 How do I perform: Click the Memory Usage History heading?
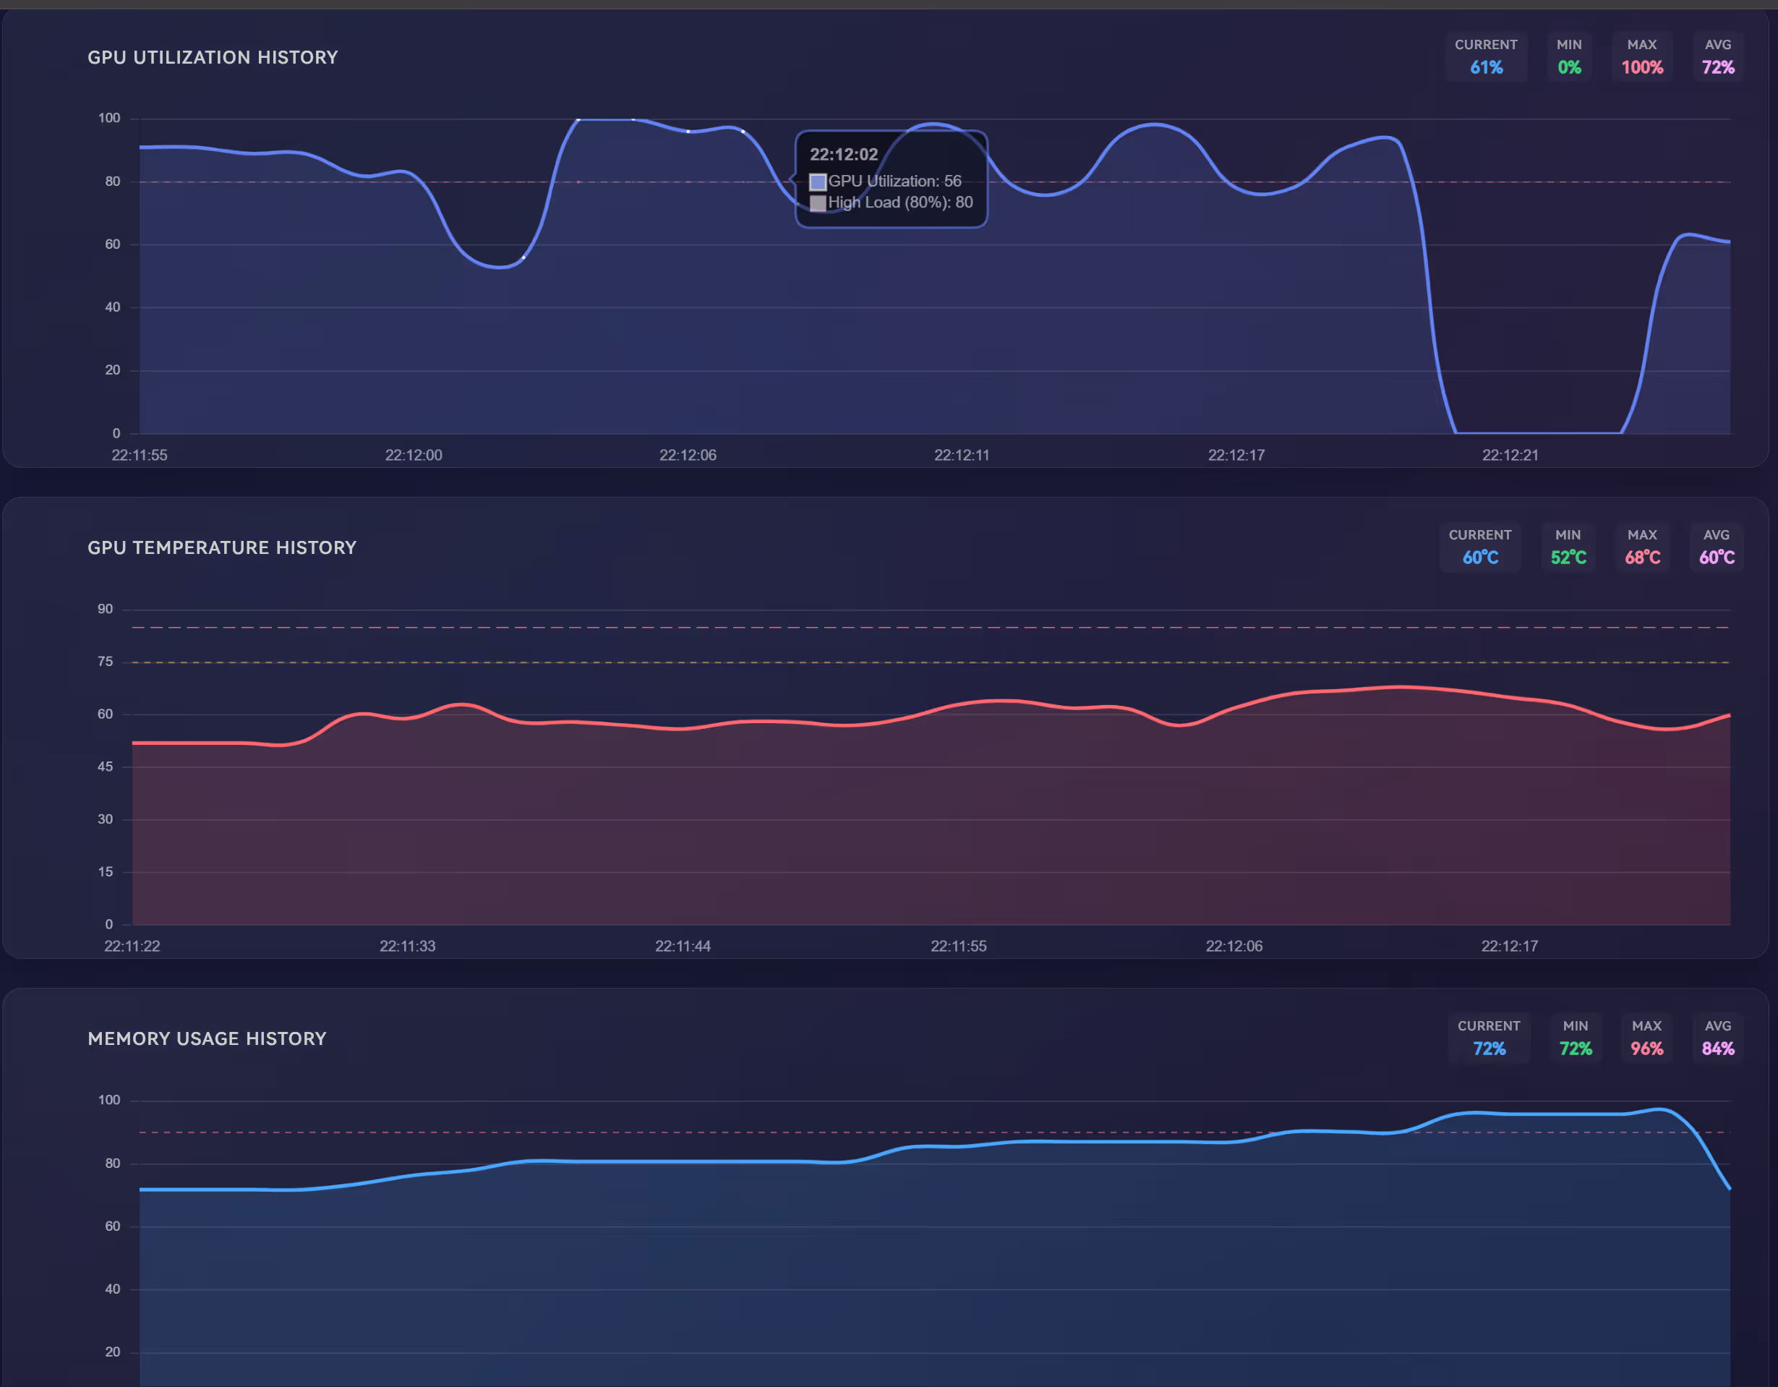click(x=207, y=1038)
